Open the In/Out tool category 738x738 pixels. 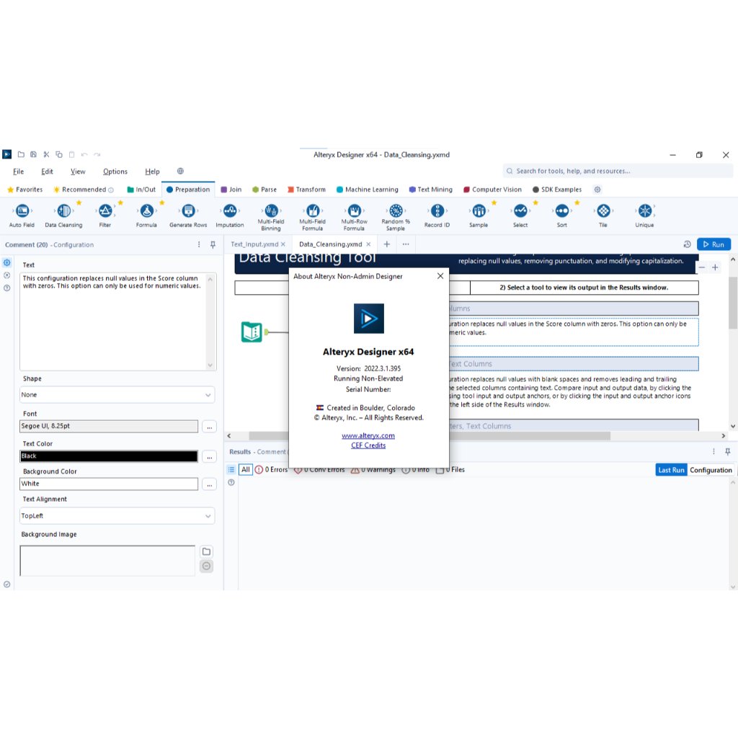[141, 190]
